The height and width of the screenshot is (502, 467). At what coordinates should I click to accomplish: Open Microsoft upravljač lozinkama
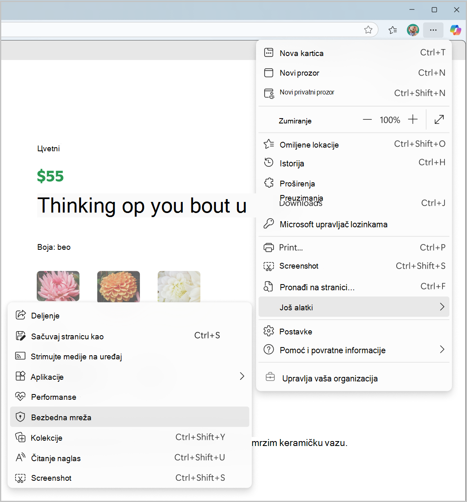click(x=354, y=224)
